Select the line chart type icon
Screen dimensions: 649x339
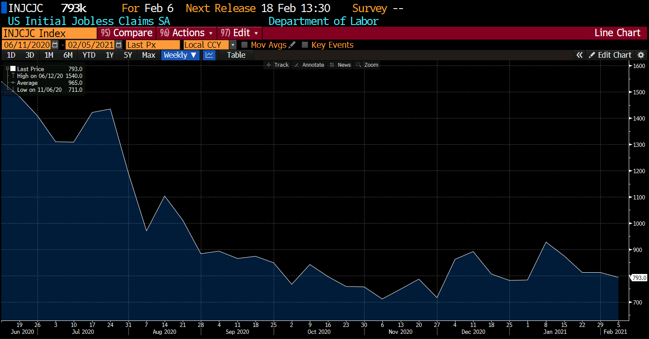209,55
